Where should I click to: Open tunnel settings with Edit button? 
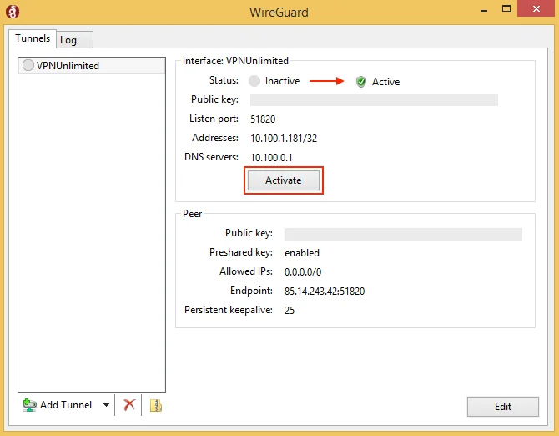click(x=502, y=407)
